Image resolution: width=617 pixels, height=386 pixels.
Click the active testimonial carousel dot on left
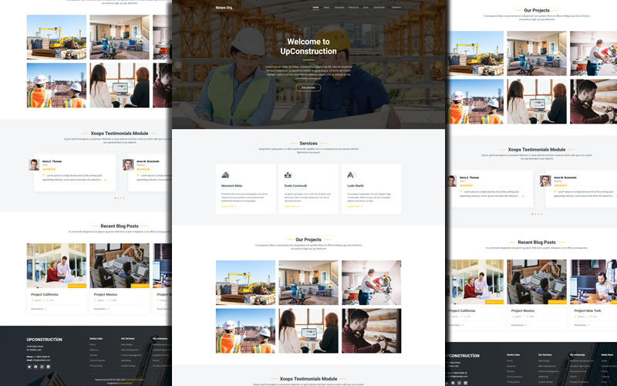[115, 198]
